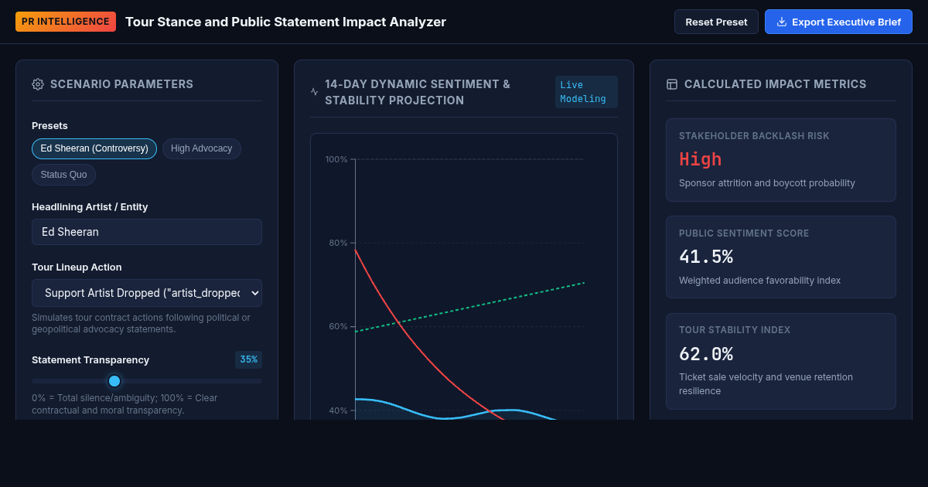928x487 pixels.
Task: Click the Sponsor attrition description text
Action: (x=767, y=183)
